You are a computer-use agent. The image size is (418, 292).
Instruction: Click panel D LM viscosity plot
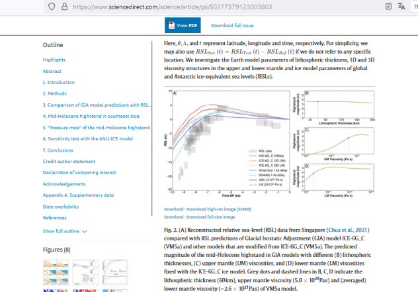tap(339, 177)
